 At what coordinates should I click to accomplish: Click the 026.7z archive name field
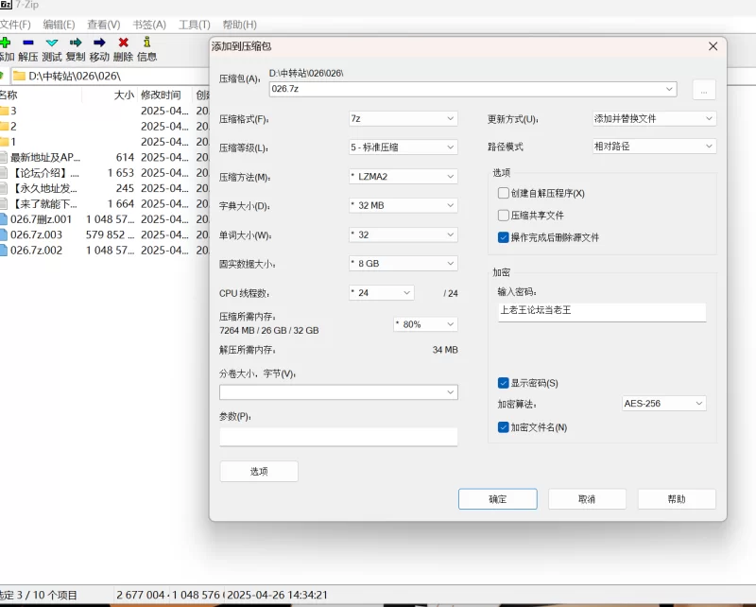pos(473,89)
